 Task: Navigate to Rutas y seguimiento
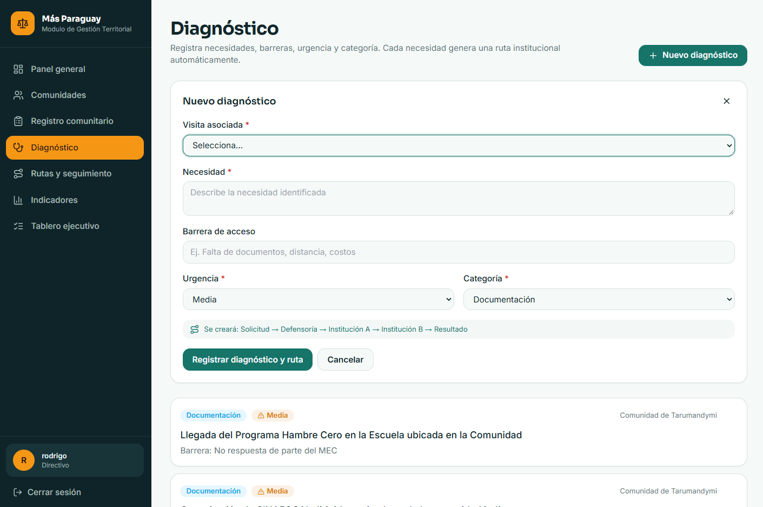(x=75, y=174)
